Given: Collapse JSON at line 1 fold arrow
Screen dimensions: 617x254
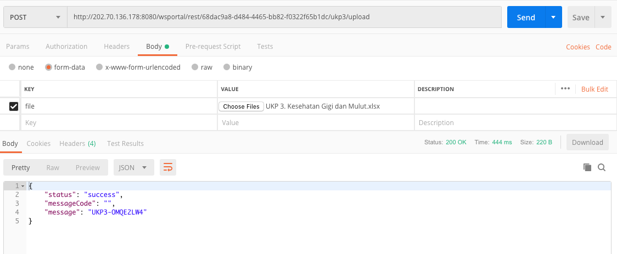Looking at the screenshot, I should tap(23, 185).
